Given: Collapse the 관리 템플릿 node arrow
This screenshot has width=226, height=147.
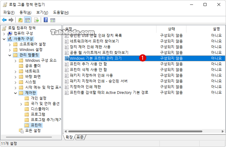Looking at the screenshot, I should tap(10, 55).
